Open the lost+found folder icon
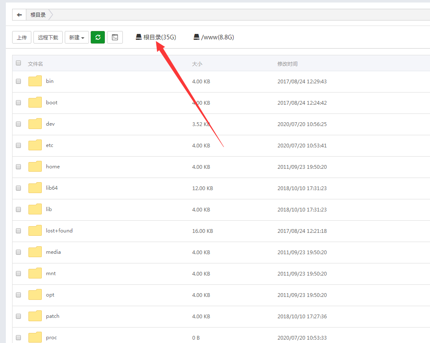The width and height of the screenshot is (430, 343). [35, 231]
